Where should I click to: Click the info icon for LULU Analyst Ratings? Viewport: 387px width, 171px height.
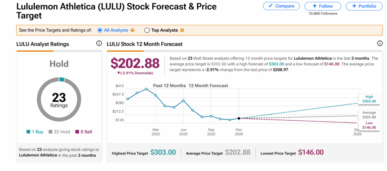click(x=99, y=44)
